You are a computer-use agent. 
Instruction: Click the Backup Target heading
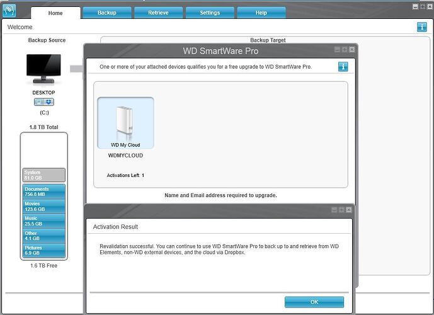pos(268,40)
